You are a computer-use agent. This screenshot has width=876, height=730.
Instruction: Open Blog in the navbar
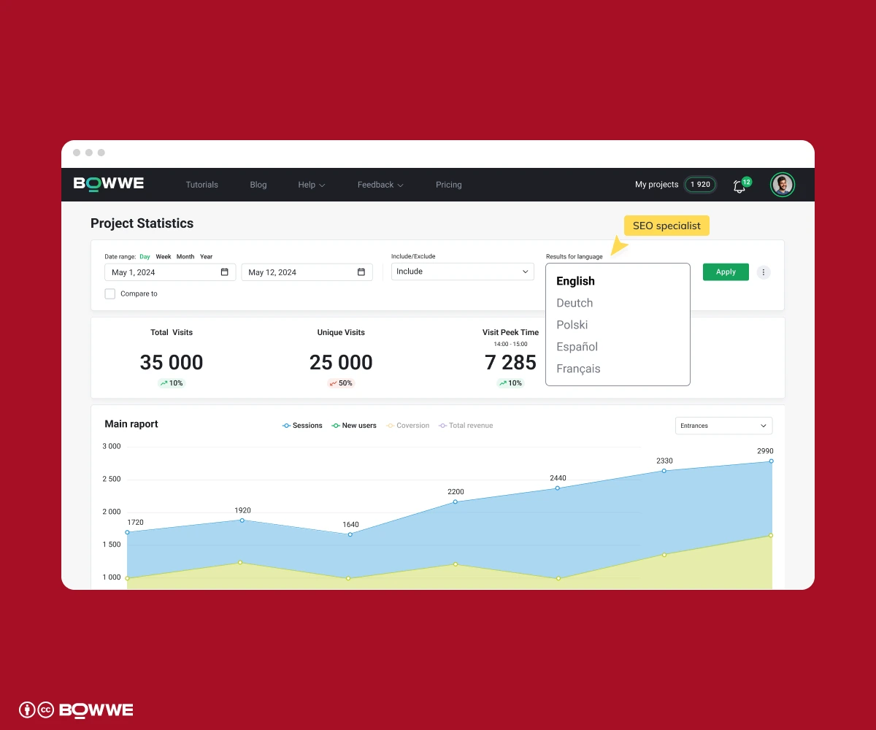point(258,185)
